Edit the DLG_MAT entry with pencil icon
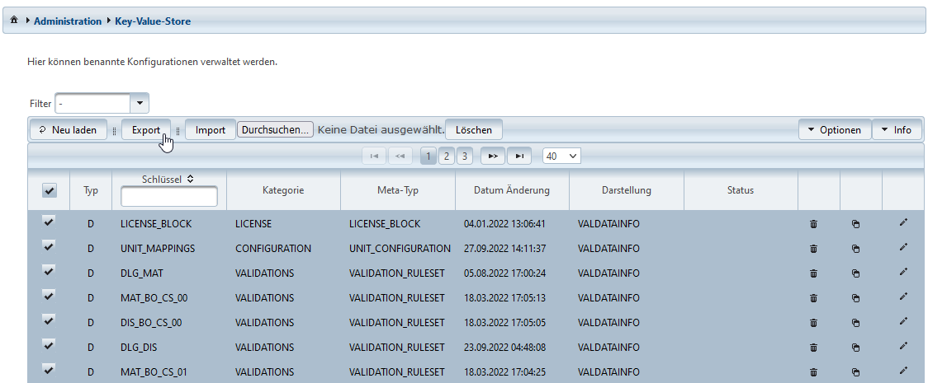The height and width of the screenshot is (383, 928). (903, 272)
